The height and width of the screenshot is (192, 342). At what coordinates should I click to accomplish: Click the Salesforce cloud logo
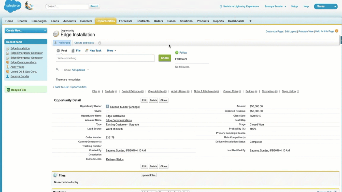13,7
